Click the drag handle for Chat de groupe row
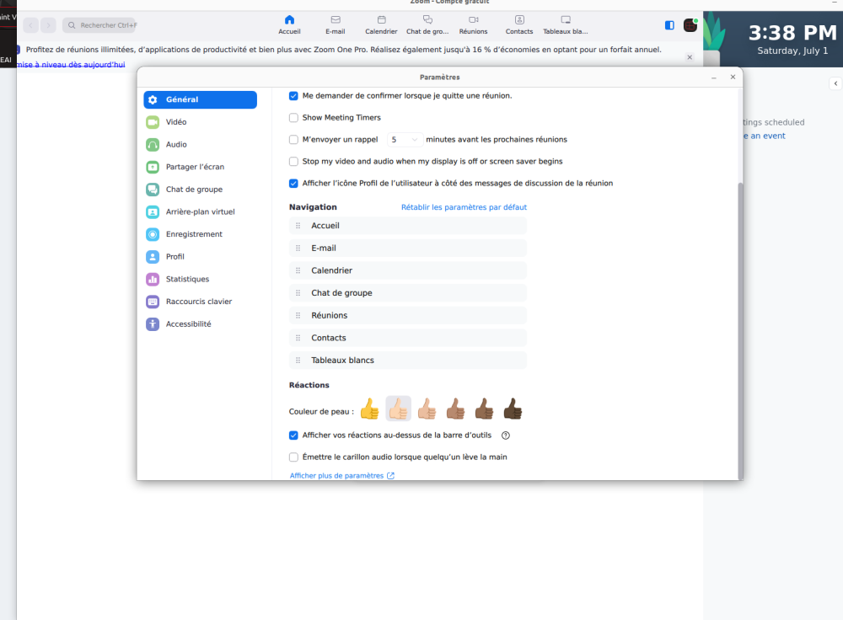 [298, 293]
